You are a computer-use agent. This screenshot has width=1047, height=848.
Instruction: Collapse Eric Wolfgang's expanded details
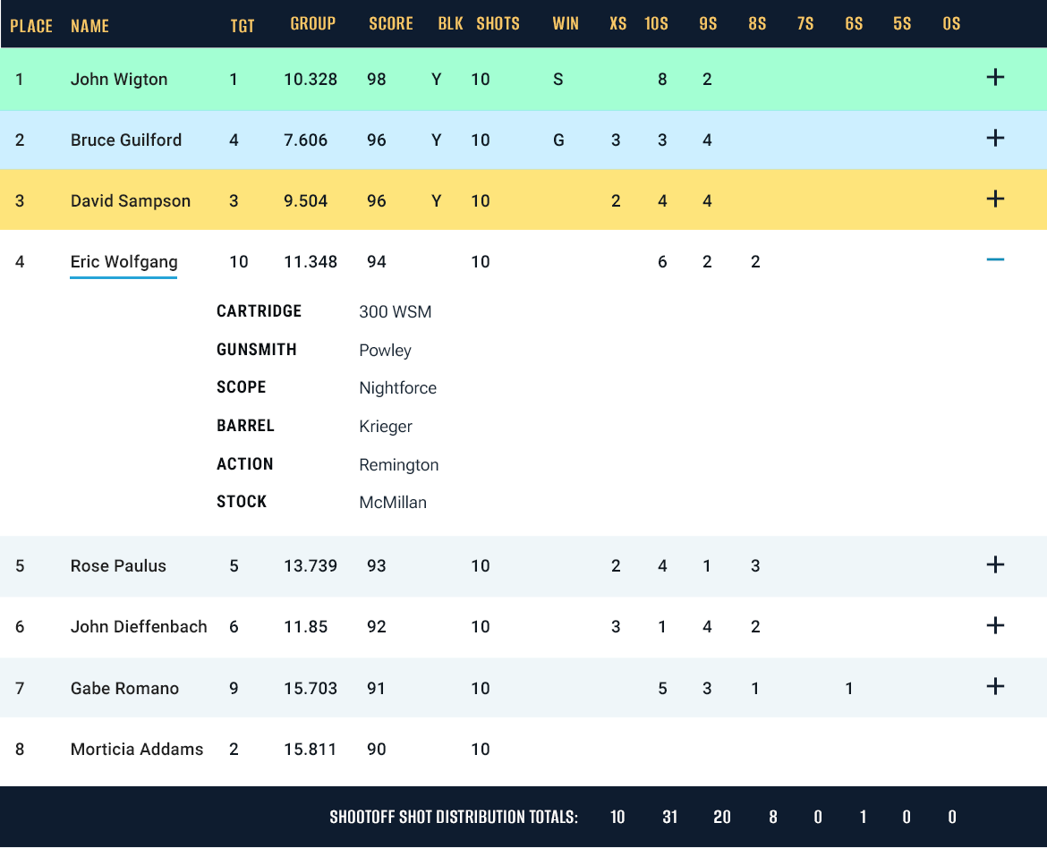(995, 260)
